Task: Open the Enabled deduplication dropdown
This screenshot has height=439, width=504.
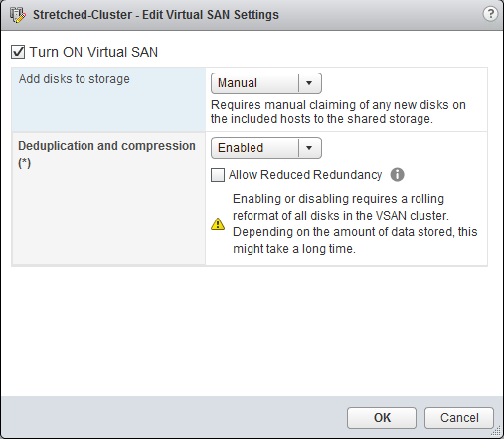Action: [x=266, y=148]
